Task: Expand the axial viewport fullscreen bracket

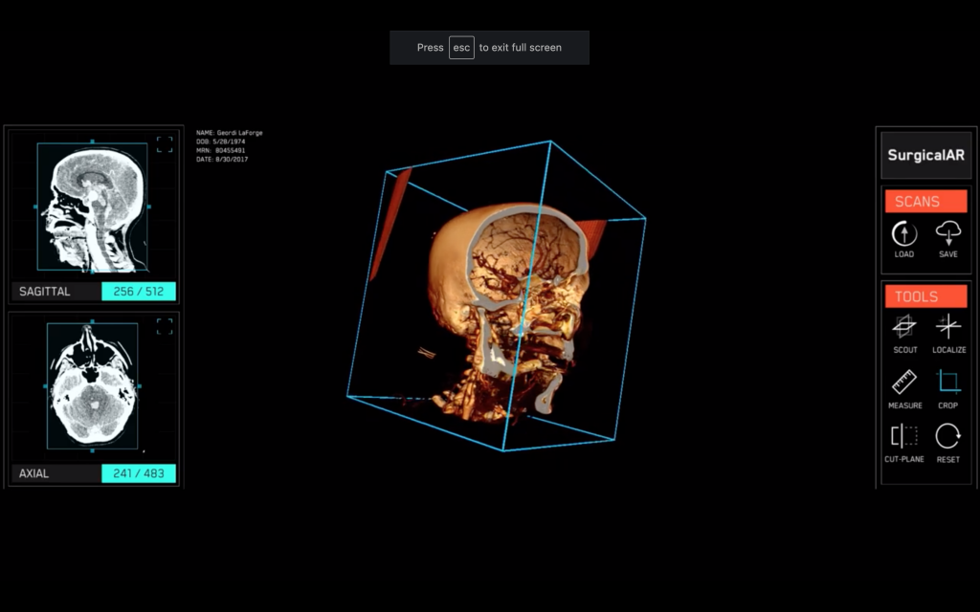Action: [x=164, y=325]
